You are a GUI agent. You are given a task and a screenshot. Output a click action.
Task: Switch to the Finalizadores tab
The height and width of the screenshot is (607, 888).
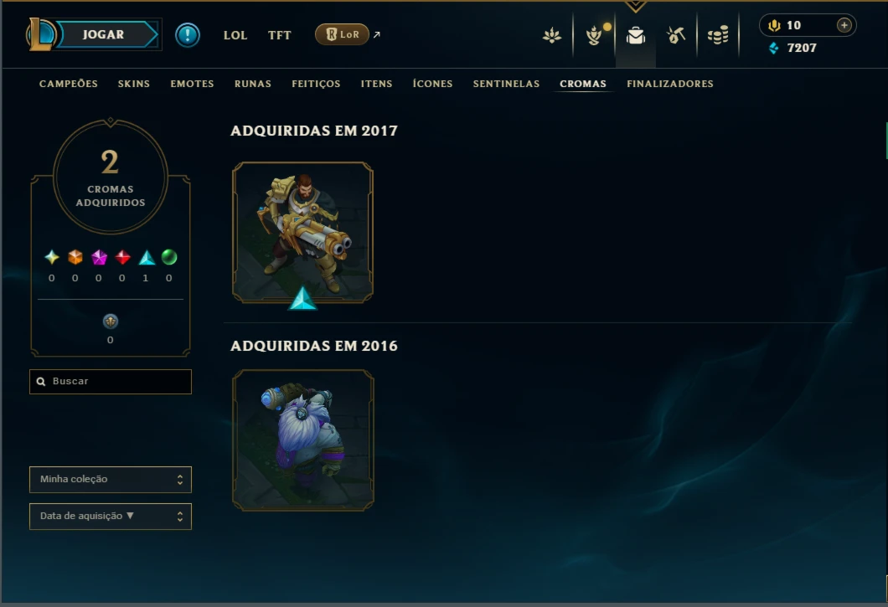(670, 84)
